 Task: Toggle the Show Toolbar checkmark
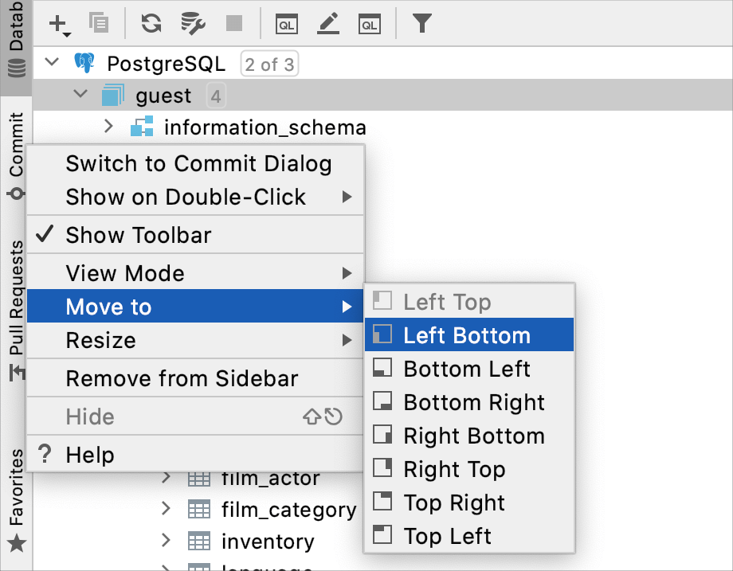pyautogui.click(x=45, y=233)
